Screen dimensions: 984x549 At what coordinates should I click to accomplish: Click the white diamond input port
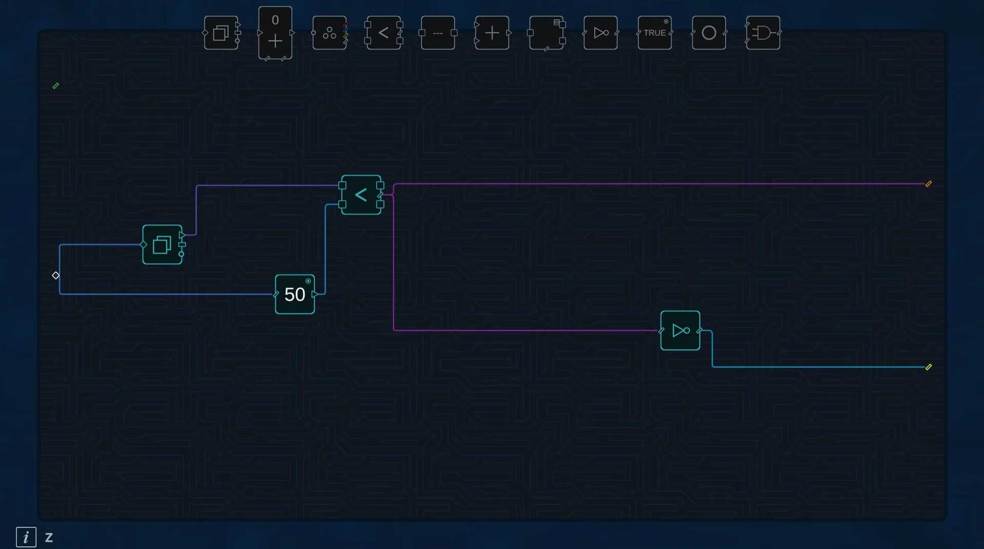56,275
